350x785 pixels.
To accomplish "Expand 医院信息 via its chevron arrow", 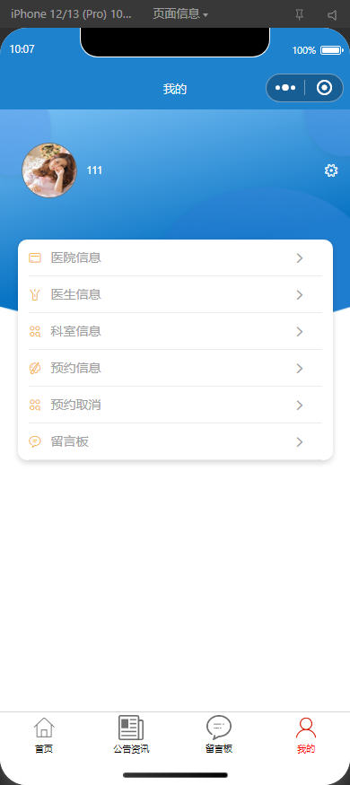I will pos(300,257).
